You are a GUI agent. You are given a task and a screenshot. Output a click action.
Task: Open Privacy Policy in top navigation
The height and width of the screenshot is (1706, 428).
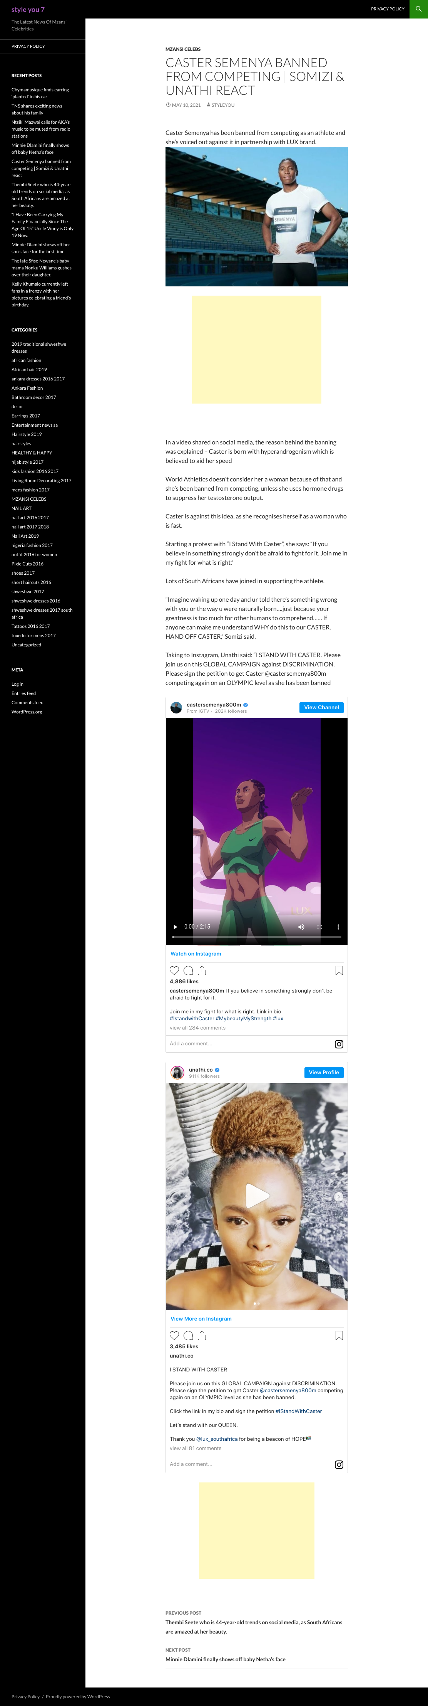(x=388, y=8)
